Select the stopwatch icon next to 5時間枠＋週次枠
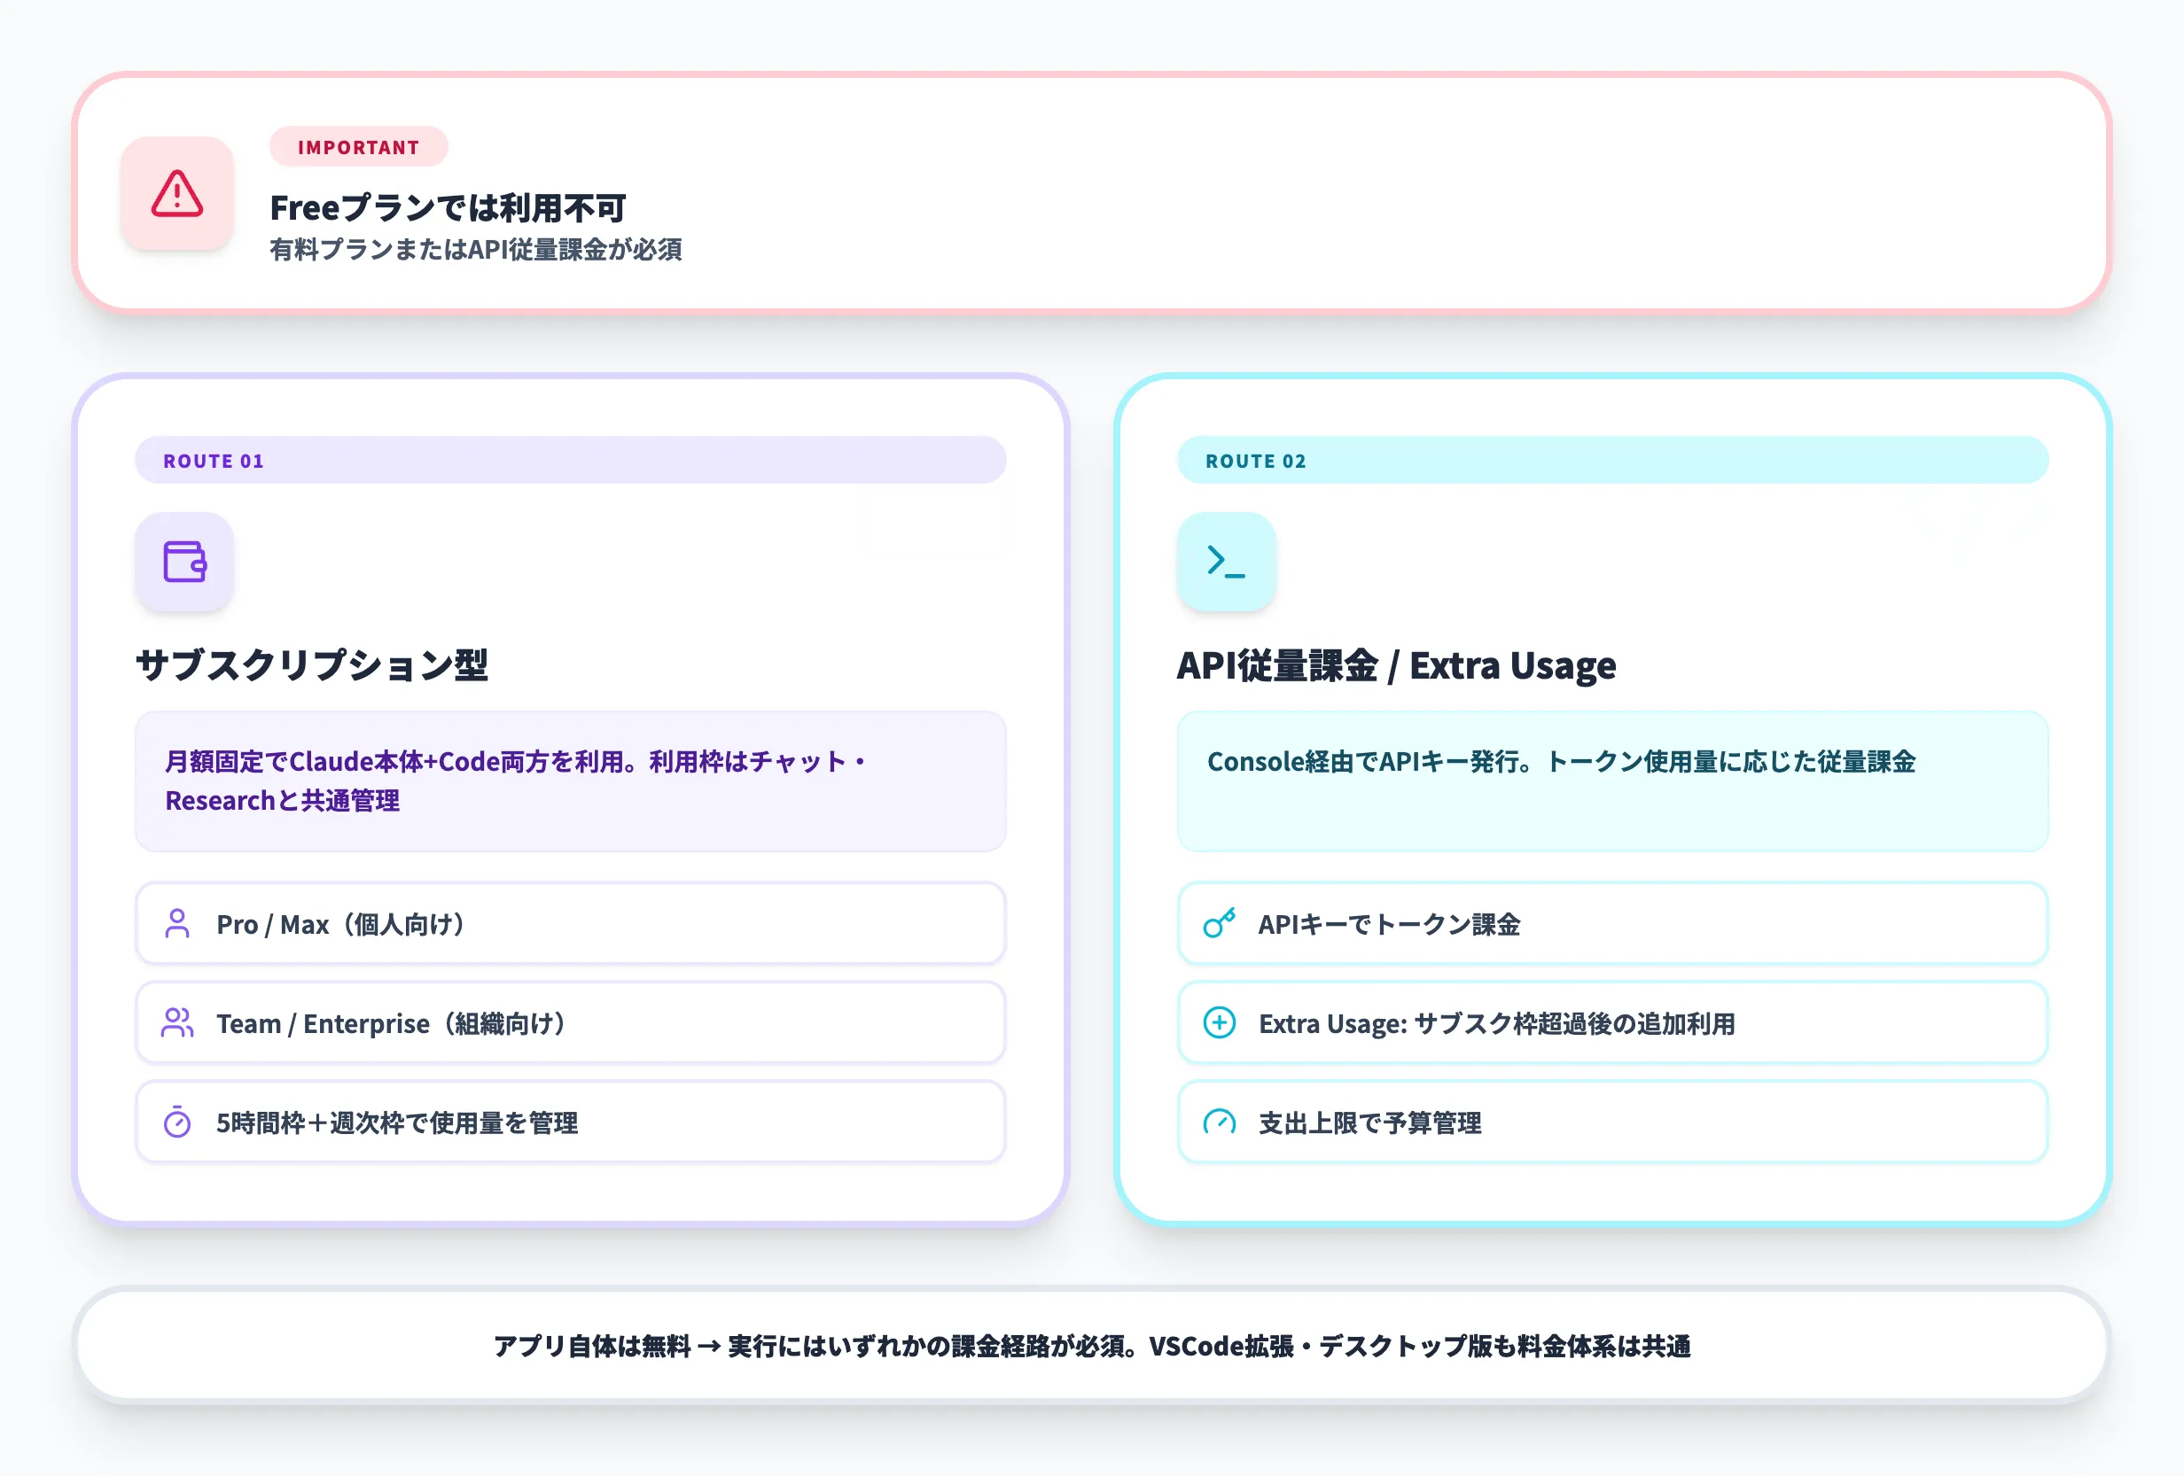Screen dimensions: 2184x1476 (176, 1123)
